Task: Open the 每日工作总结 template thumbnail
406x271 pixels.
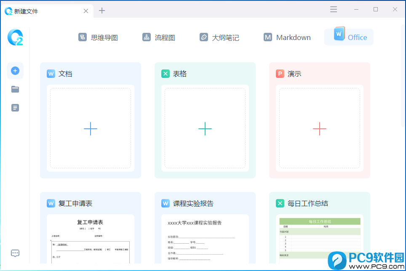Action: [x=320, y=239]
